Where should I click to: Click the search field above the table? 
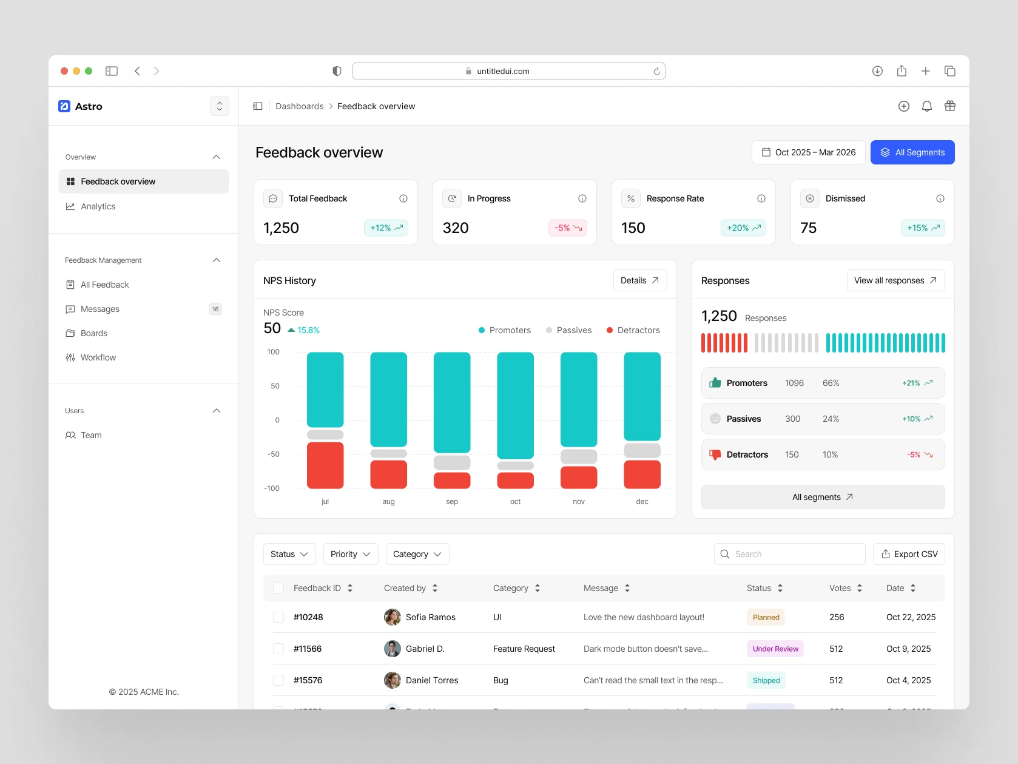[x=789, y=553]
